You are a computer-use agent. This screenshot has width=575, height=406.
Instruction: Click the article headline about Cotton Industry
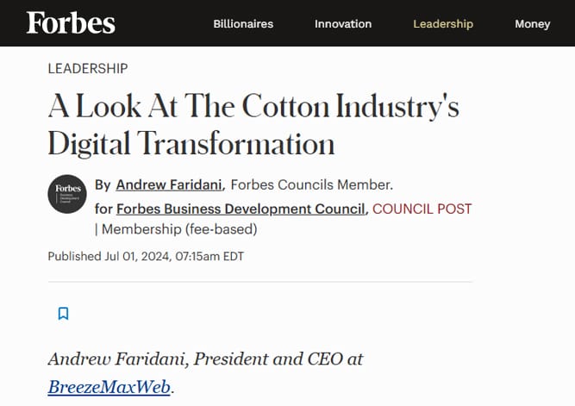coord(253,125)
